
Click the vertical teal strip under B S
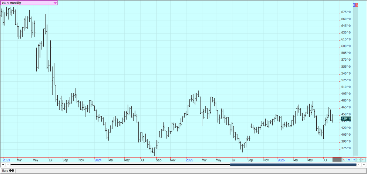[x=355, y=81]
